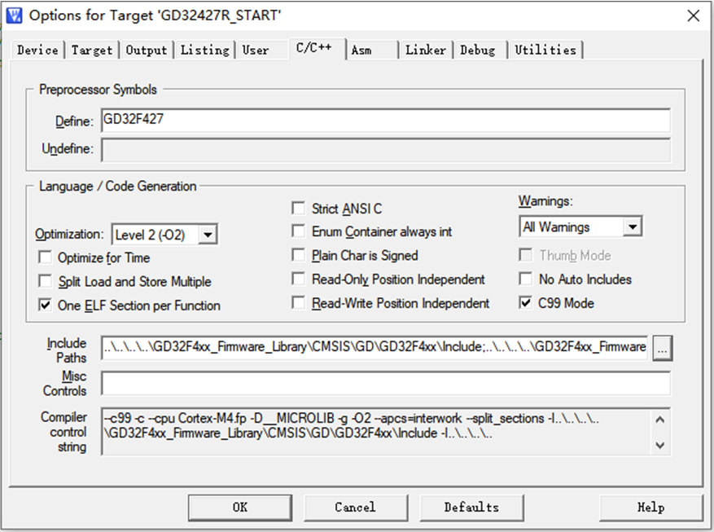Switch to the Linker tab
This screenshot has height=532, width=714.
point(425,50)
